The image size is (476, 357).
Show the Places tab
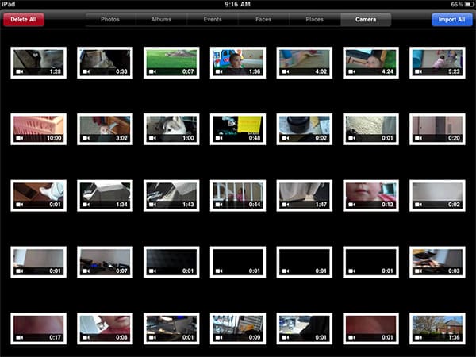pyautogui.click(x=314, y=20)
